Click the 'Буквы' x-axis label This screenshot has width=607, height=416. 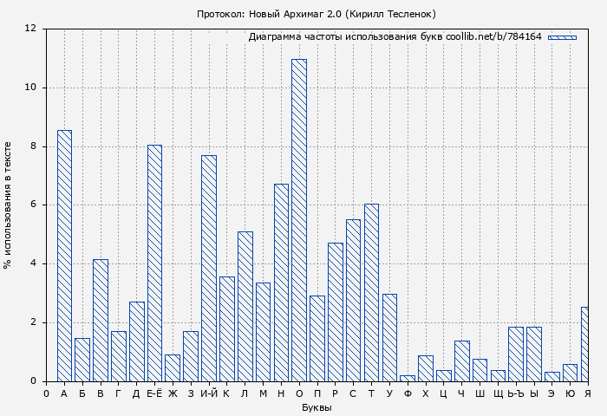pos(317,407)
